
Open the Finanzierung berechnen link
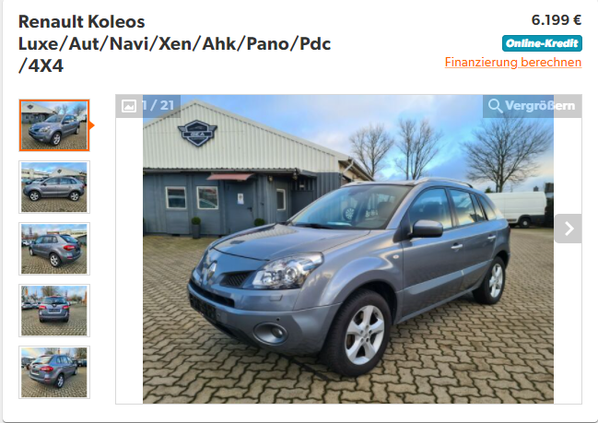(x=513, y=62)
